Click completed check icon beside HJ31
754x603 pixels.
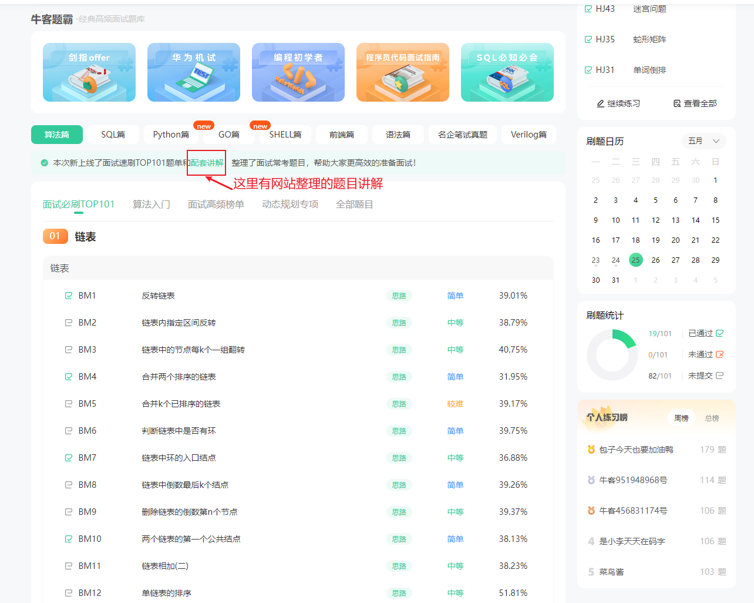pos(588,70)
